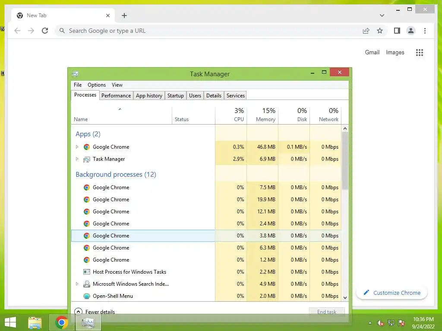Click the Task Manager taskbar icon
This screenshot has width=442, height=331.
point(88,322)
